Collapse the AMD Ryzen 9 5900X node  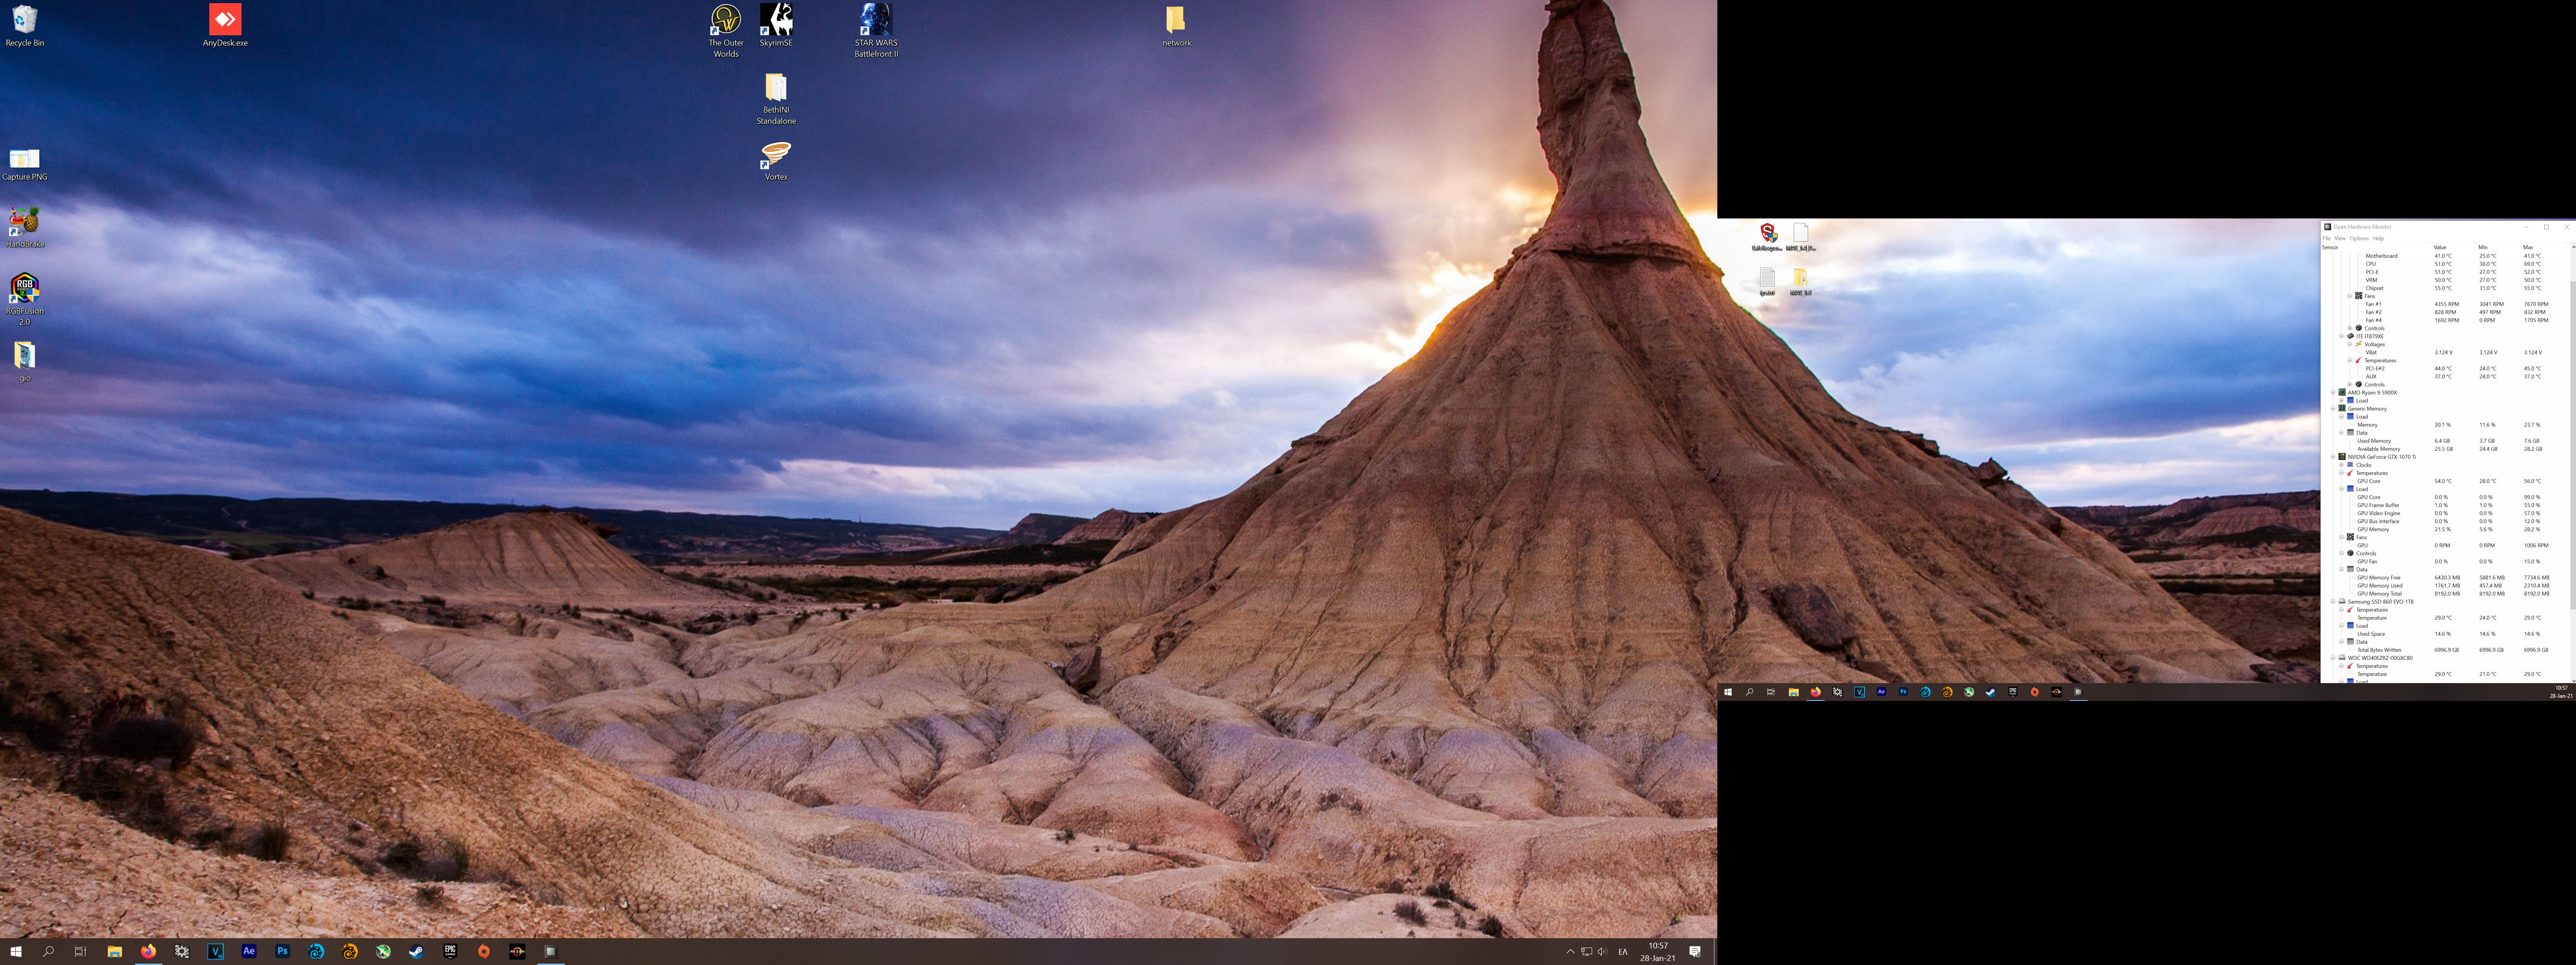tap(2333, 393)
